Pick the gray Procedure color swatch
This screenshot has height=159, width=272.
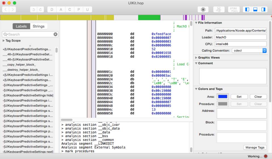pos(223,104)
